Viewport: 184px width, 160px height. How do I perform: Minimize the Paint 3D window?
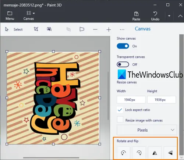pos(155,5)
